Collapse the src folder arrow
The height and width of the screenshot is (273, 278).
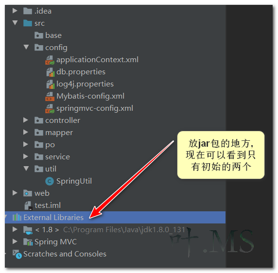coord(15,23)
